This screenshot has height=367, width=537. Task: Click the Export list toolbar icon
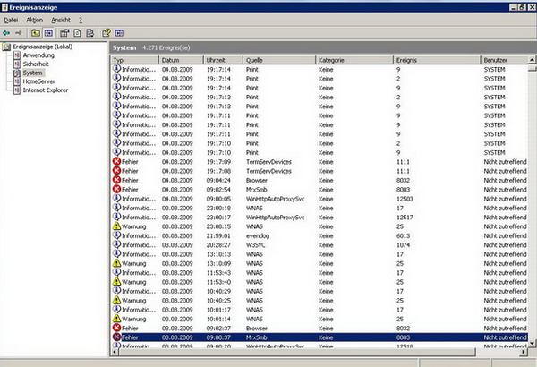[91, 31]
